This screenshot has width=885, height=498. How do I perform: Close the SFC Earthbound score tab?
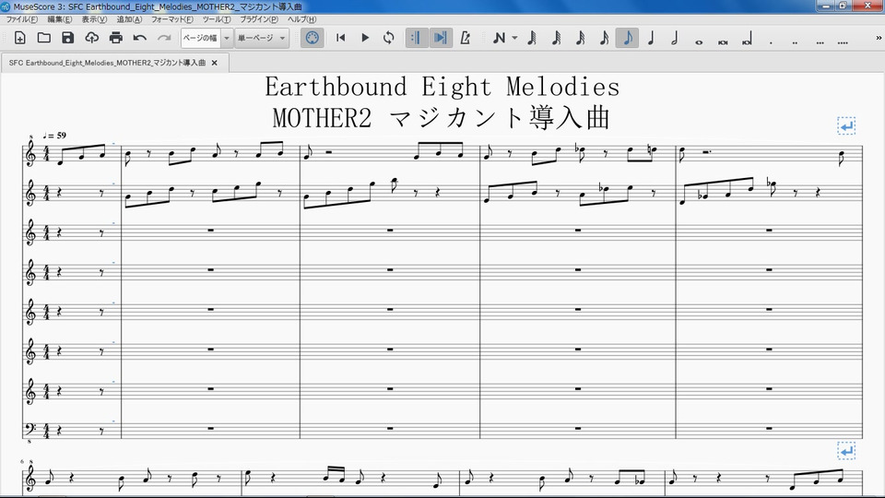tap(215, 63)
